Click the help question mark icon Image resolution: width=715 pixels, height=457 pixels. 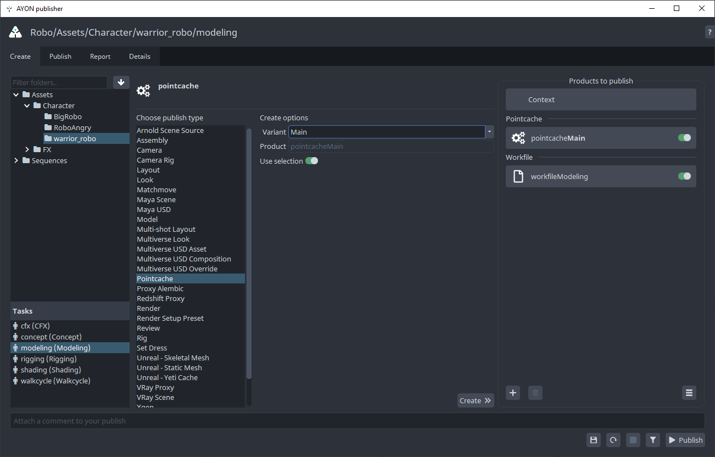tap(710, 32)
